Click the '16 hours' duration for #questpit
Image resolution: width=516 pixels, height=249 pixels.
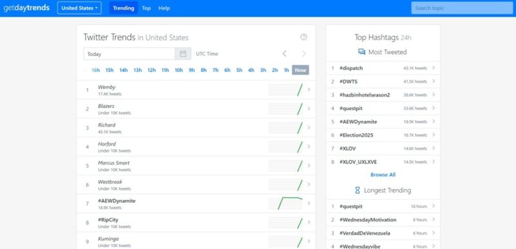[419, 207]
